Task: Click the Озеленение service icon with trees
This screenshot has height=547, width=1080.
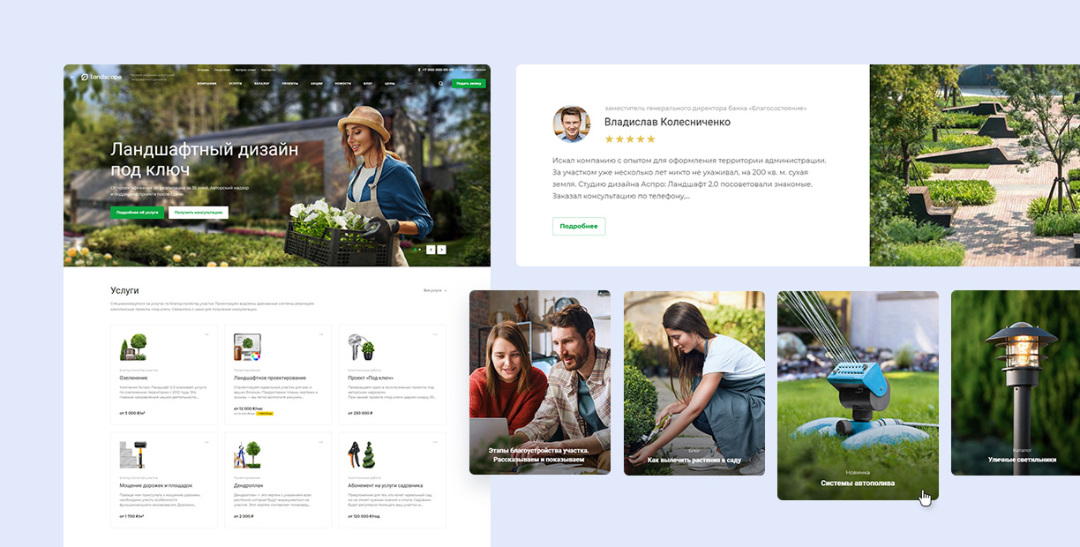Action: 132,346
